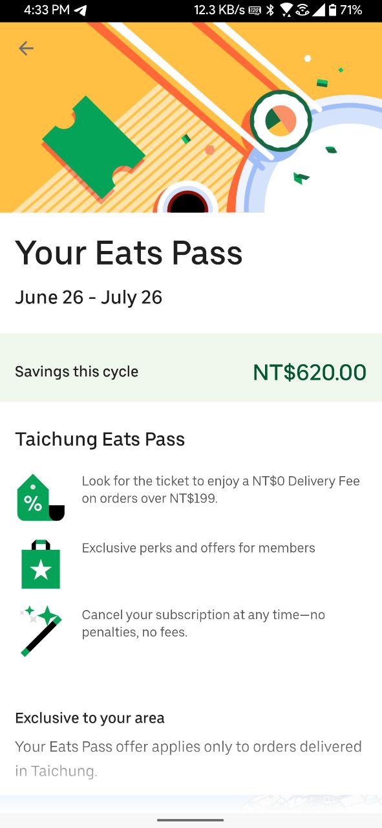Tap the green shopping bag star icon

[x=41, y=564]
